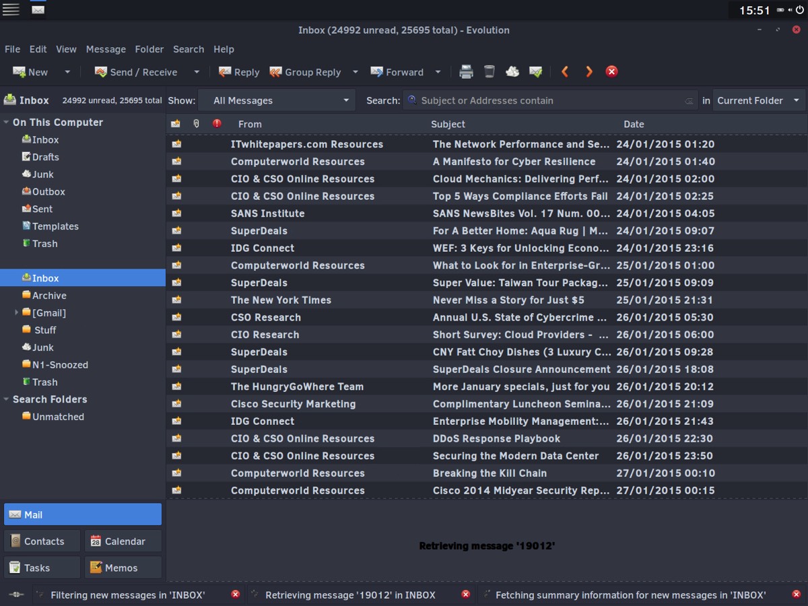Cancel Retrieving message '19012' operation
Screen dimensions: 808x606
tap(465, 595)
